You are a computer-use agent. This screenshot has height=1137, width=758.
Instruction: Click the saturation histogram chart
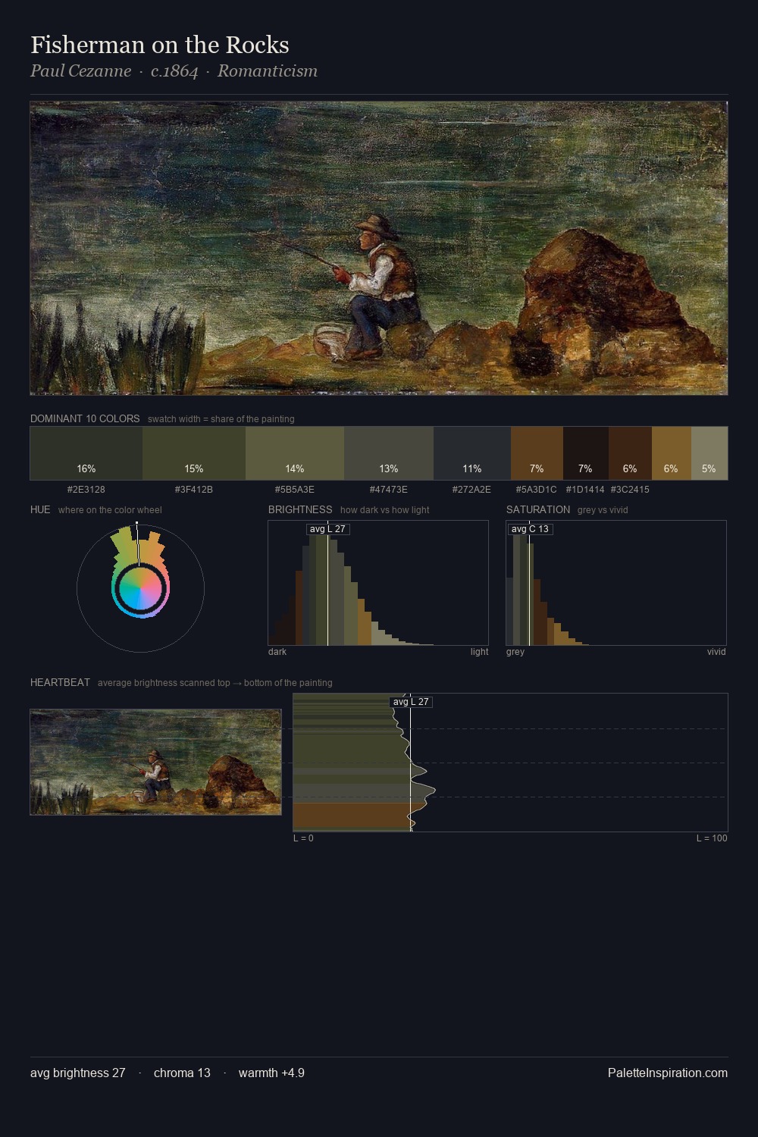(x=616, y=583)
